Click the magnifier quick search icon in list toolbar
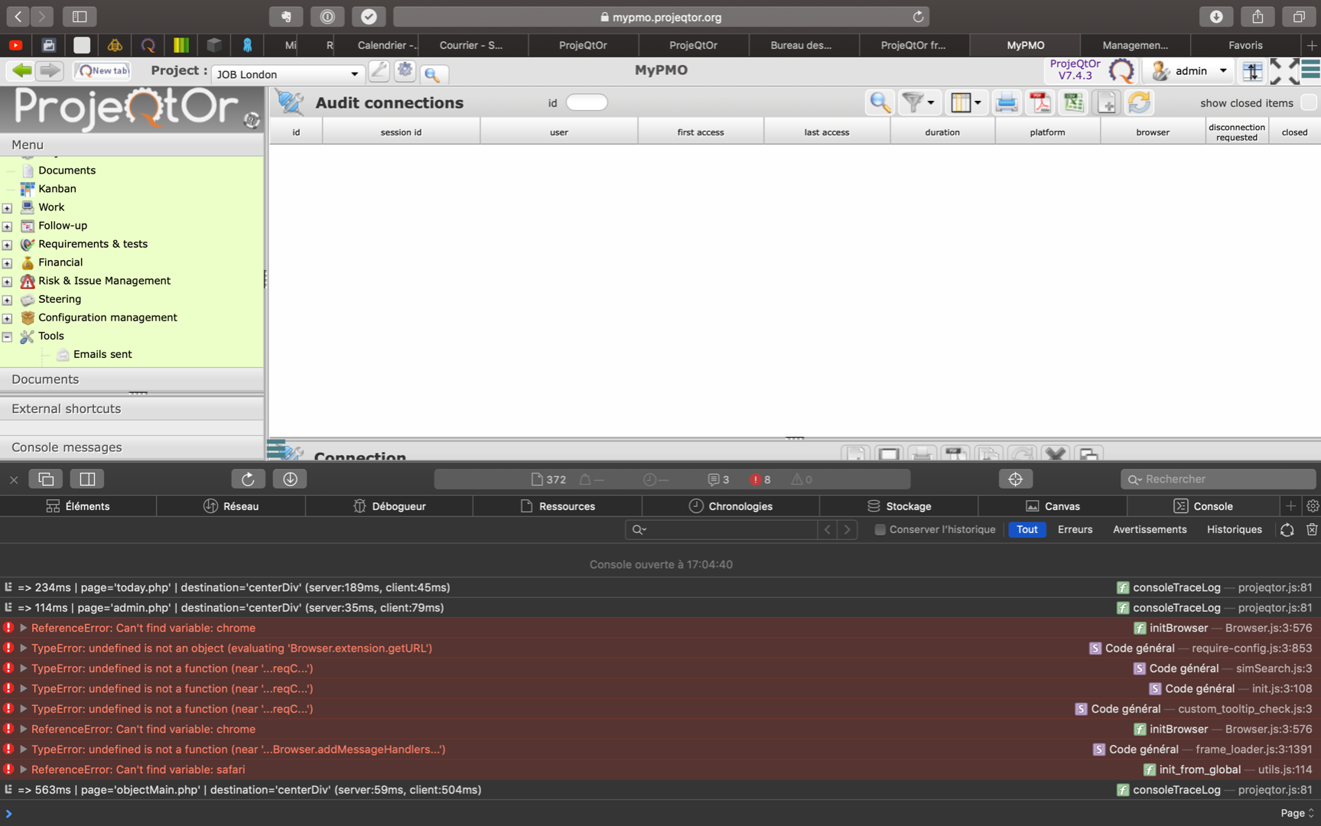This screenshot has height=826, width=1321. 880,102
